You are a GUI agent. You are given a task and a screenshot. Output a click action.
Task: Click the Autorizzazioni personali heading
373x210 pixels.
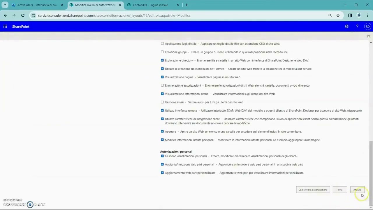pyautogui.click(x=176, y=152)
